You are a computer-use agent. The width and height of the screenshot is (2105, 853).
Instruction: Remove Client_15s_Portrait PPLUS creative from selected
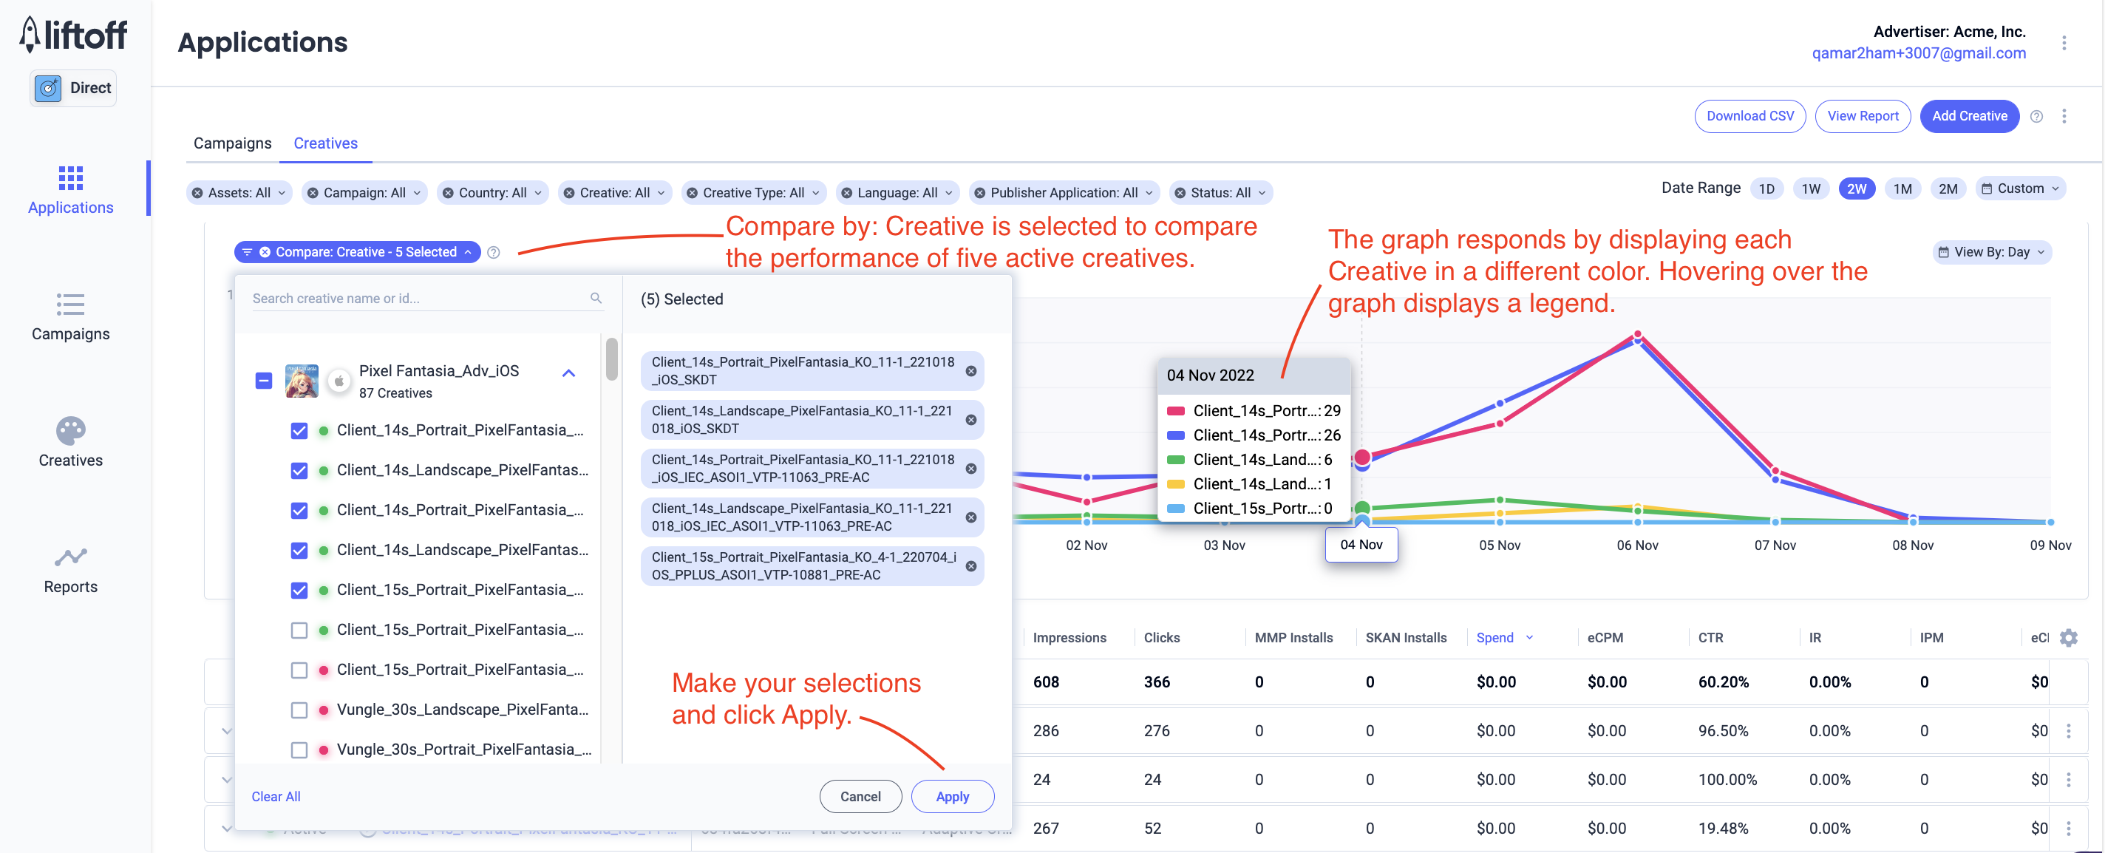tap(970, 566)
